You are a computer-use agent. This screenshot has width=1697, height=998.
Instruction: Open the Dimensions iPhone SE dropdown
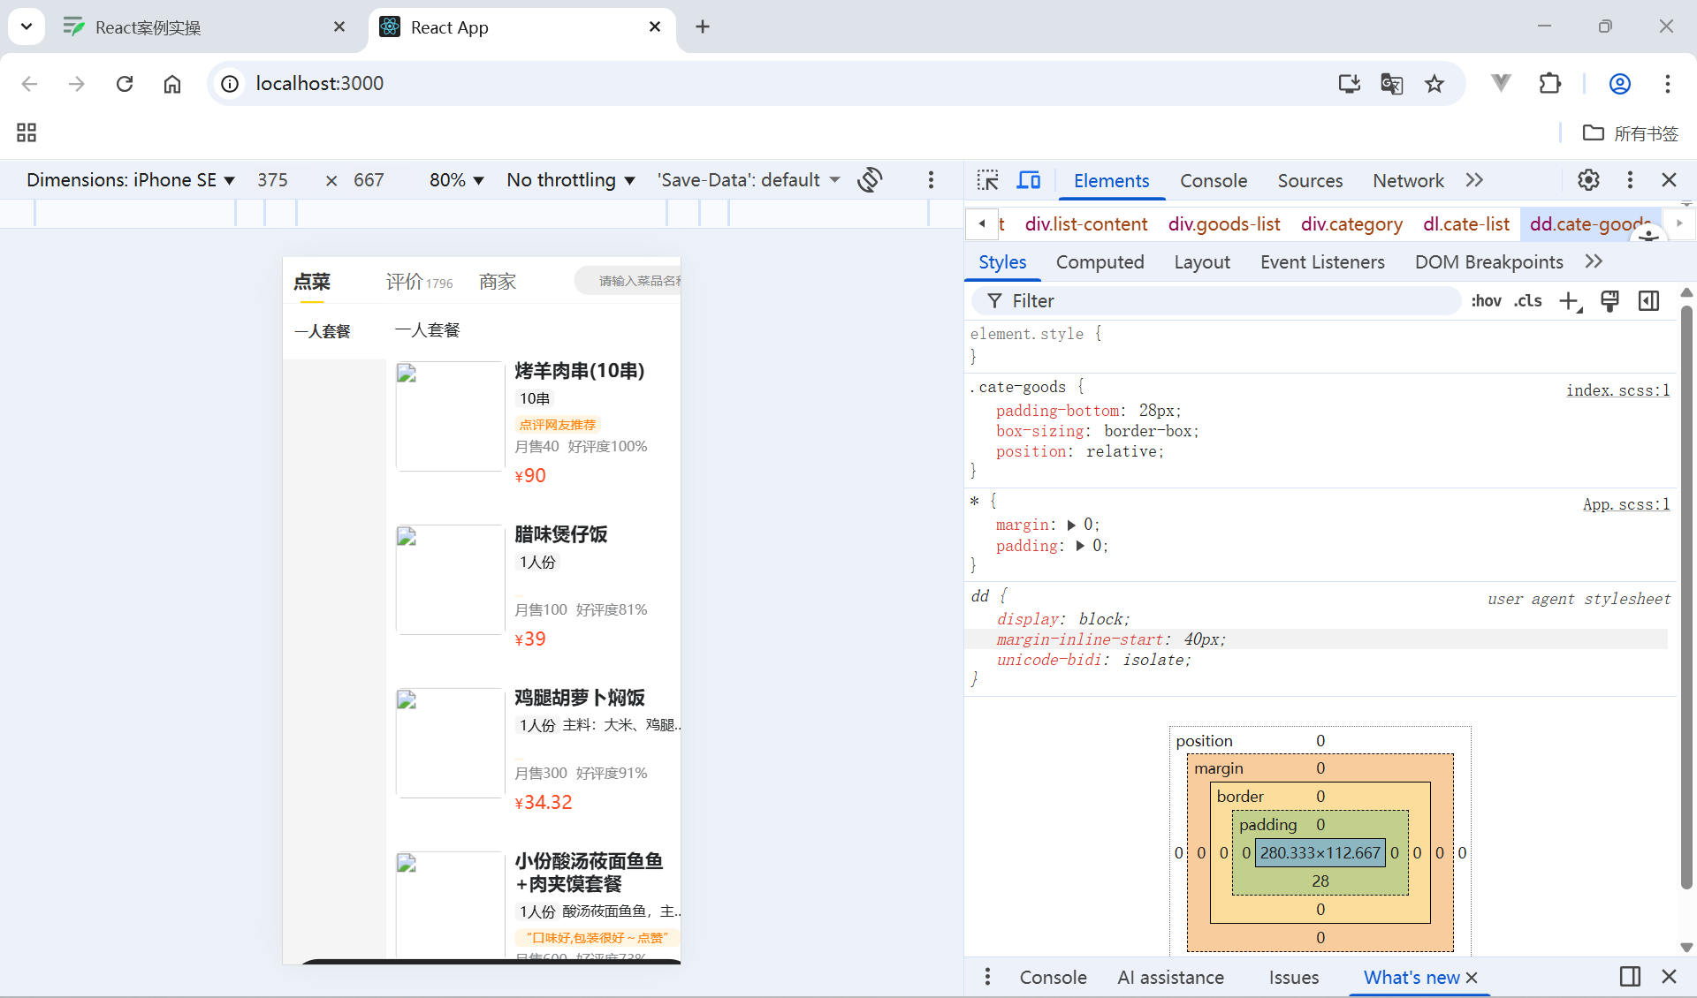131,180
